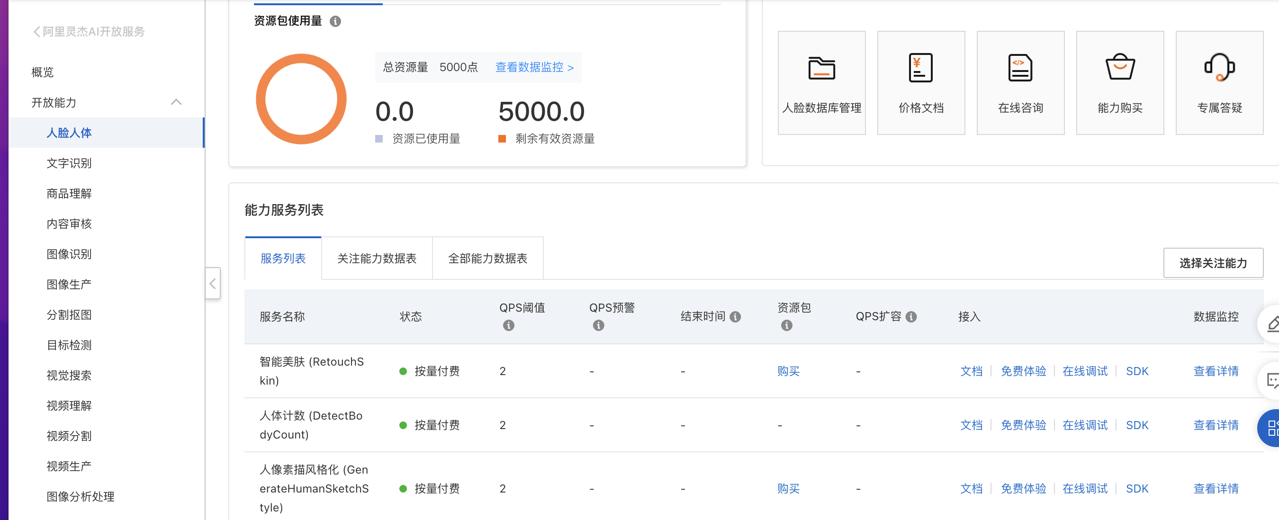Open the 人脸数据库管理 folder icon card
Image resolution: width=1279 pixels, height=520 pixels.
[821, 83]
